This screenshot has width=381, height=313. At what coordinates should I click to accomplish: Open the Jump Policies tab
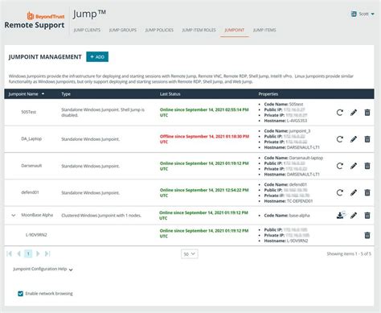159,30
